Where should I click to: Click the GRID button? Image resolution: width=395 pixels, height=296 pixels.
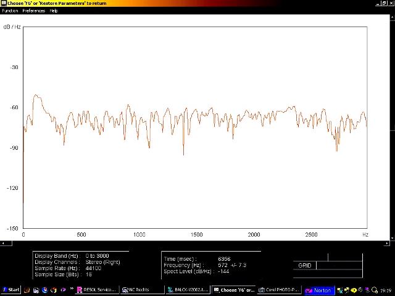304,266
